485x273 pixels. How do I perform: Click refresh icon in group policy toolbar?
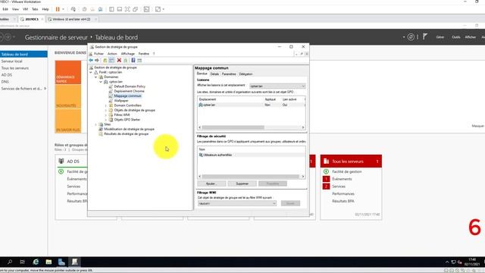click(126, 61)
